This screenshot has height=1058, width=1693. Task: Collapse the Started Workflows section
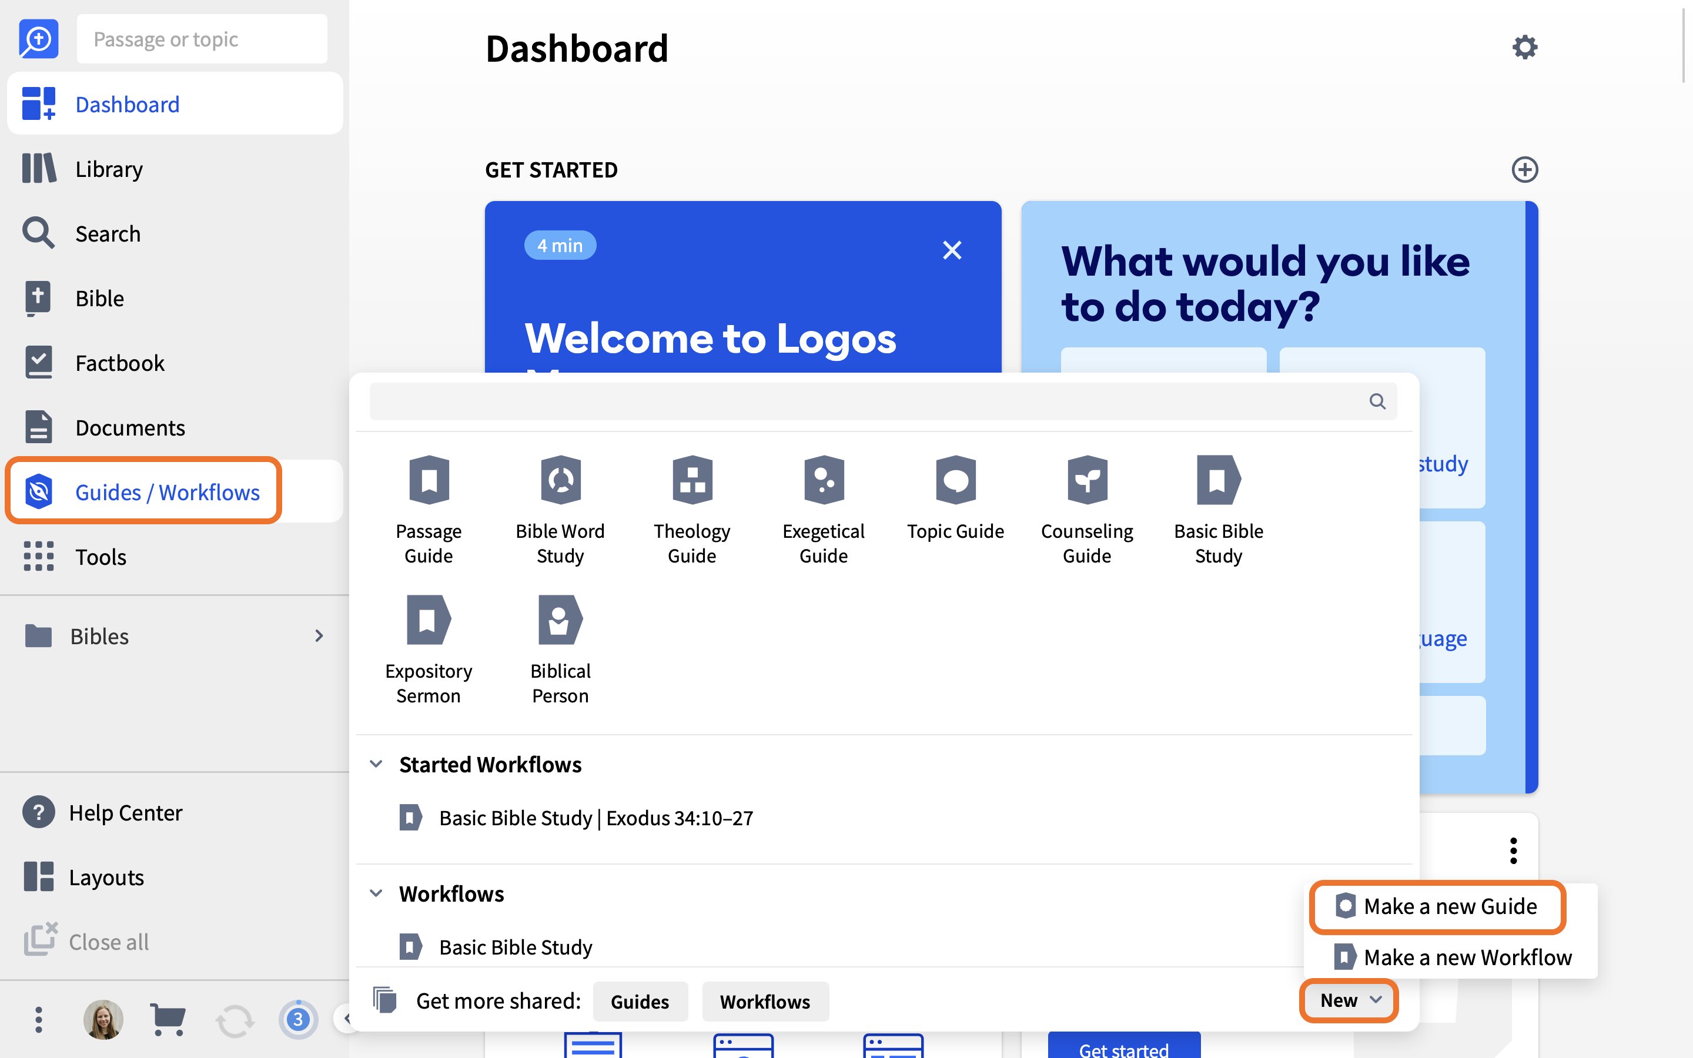(x=376, y=764)
